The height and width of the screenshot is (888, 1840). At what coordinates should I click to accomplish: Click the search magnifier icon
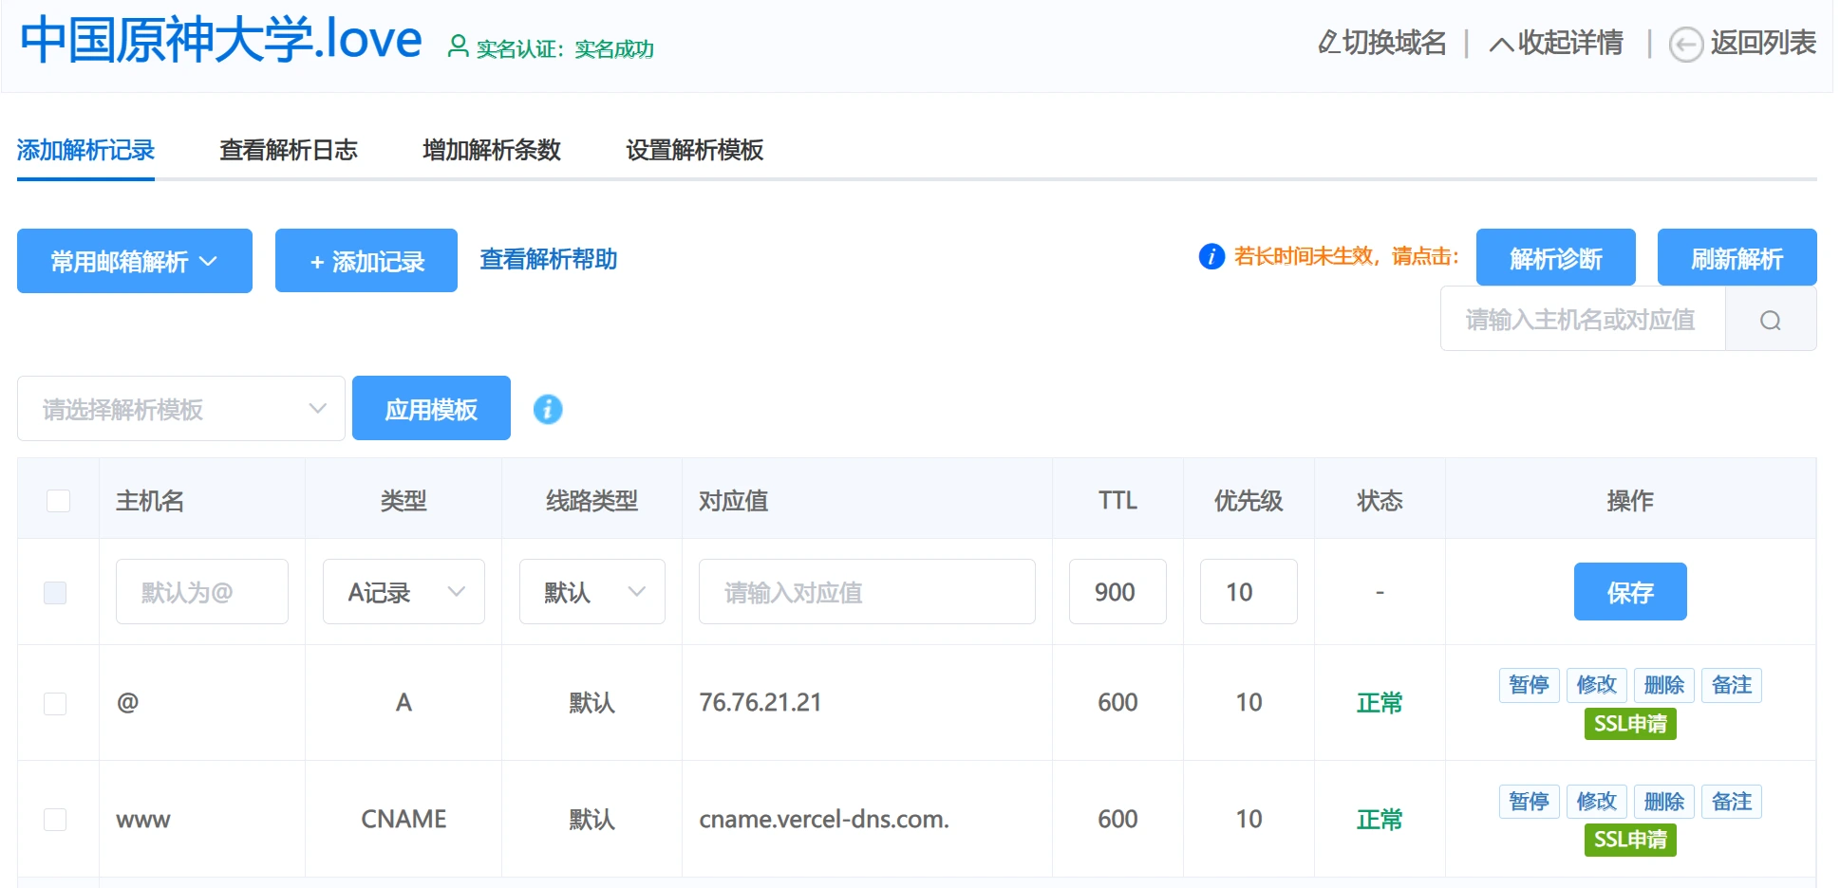[1770, 319]
